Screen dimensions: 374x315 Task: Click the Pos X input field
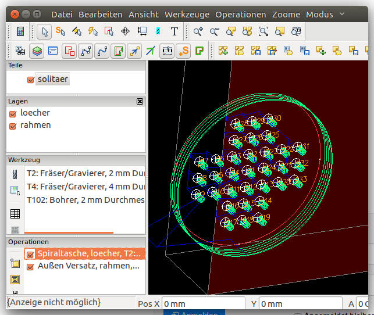pos(202,303)
